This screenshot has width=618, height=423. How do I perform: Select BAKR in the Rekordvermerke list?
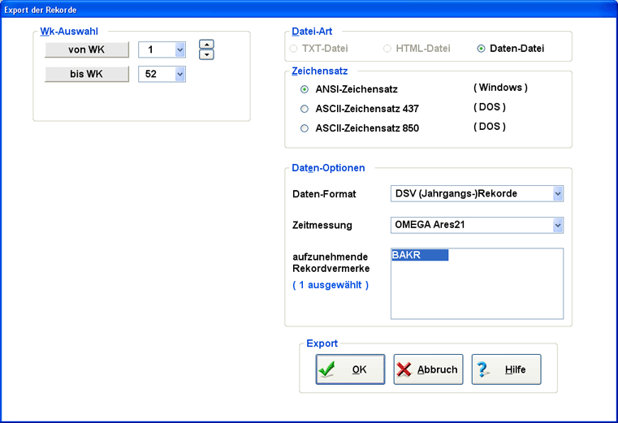(419, 255)
